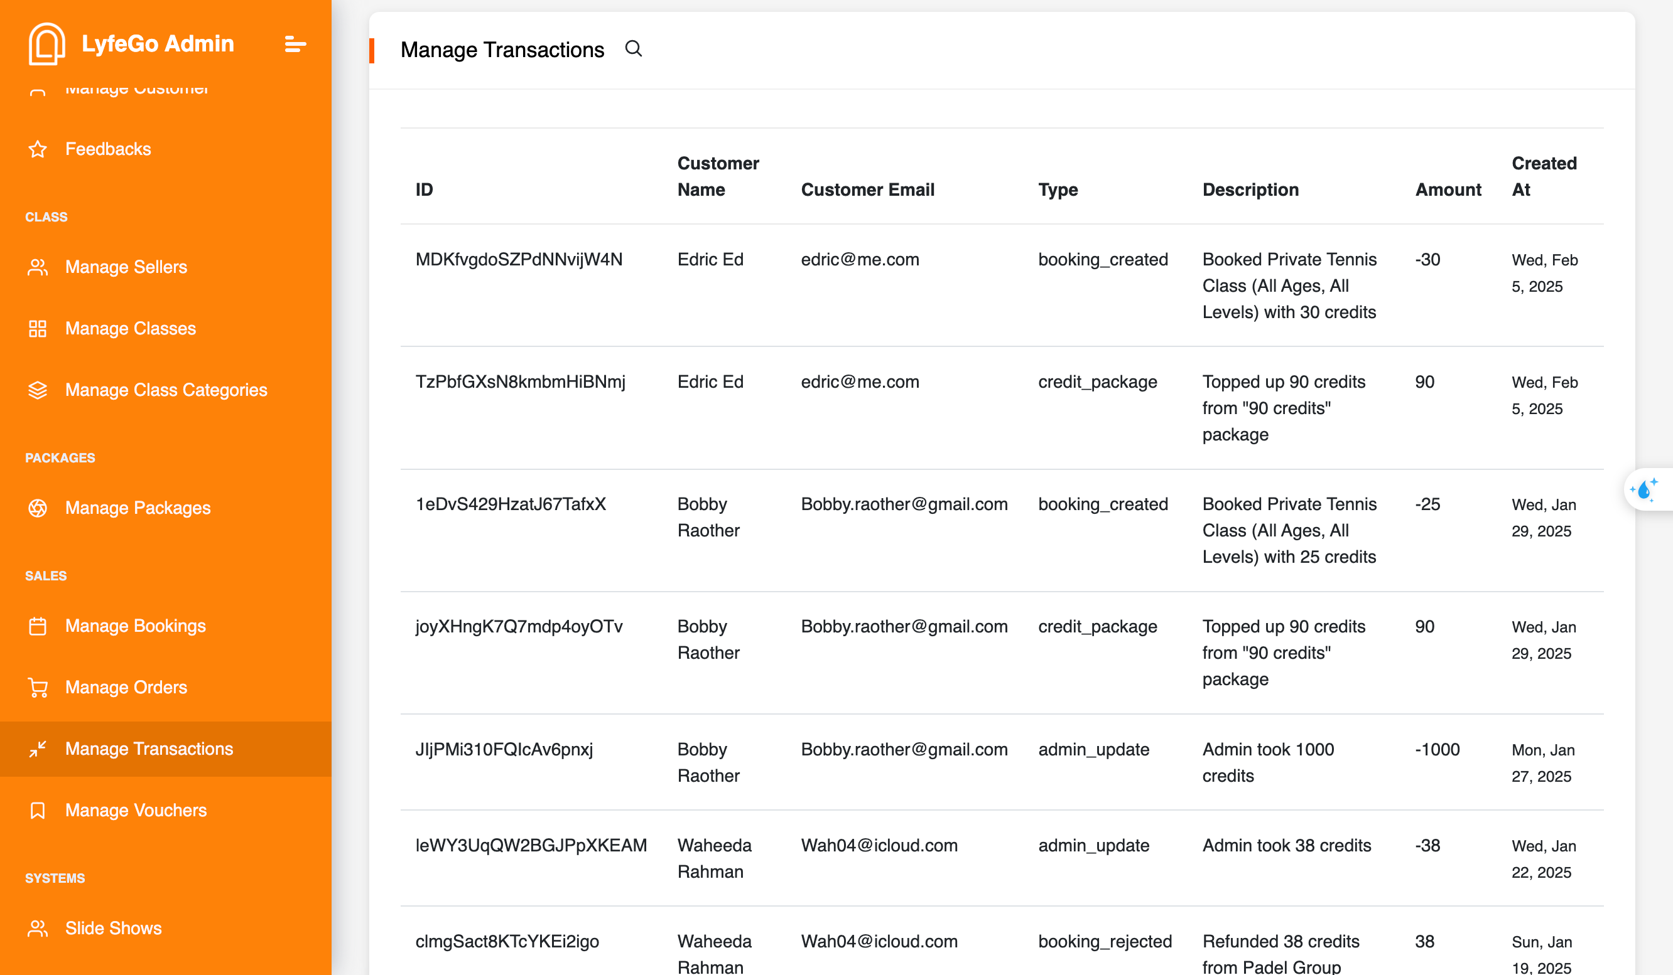The image size is (1673, 975).
Task: Click the LyfeGo Admin logo icon
Action: pos(46,44)
